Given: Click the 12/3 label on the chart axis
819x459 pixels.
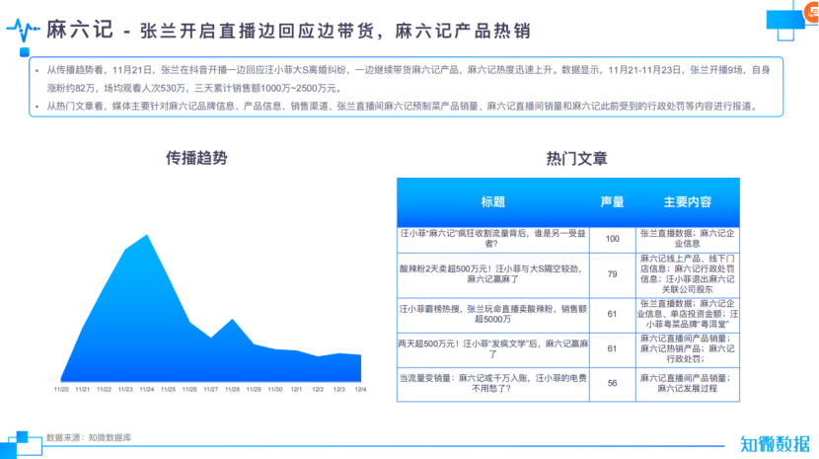Looking at the screenshot, I should [339, 390].
